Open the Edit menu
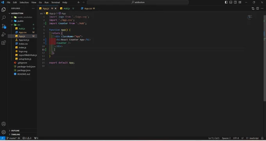This screenshot has width=266, height=141. click(15, 2)
